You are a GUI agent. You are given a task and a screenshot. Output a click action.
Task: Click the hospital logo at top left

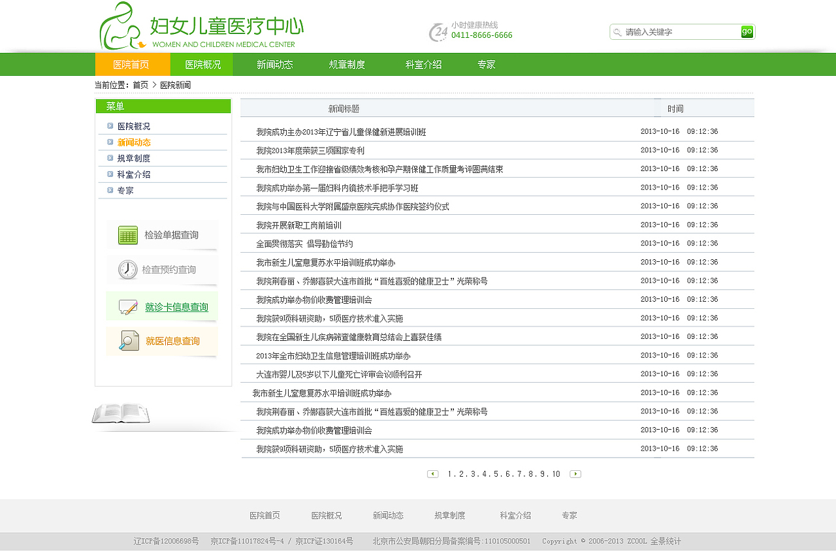(x=196, y=26)
